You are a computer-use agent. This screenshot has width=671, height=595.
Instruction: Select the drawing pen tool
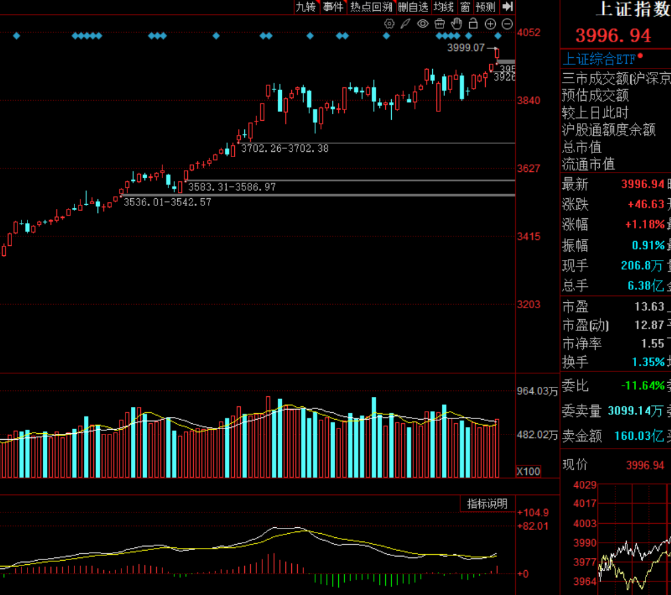click(406, 24)
